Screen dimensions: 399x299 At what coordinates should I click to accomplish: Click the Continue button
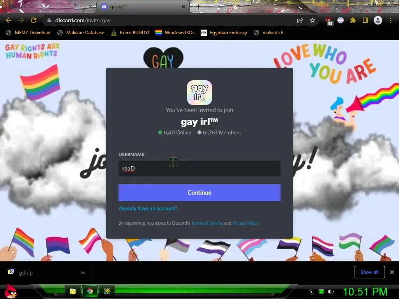click(199, 192)
